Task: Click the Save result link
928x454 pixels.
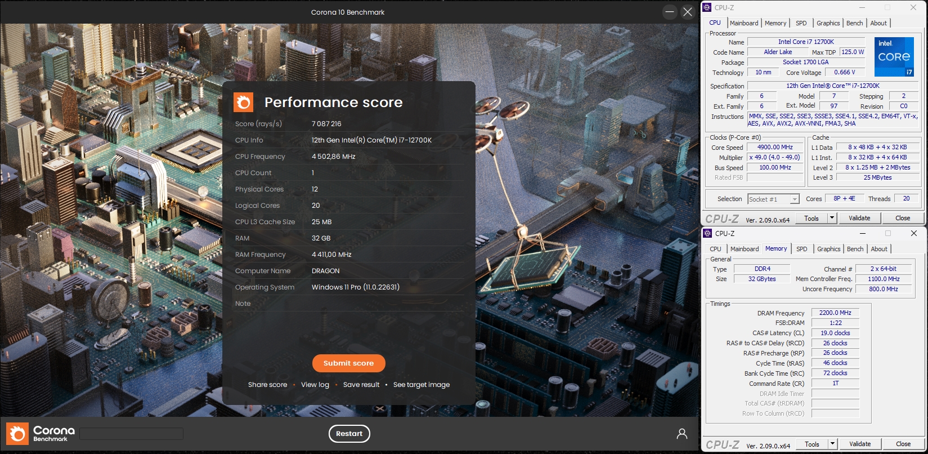Action: coord(361,385)
